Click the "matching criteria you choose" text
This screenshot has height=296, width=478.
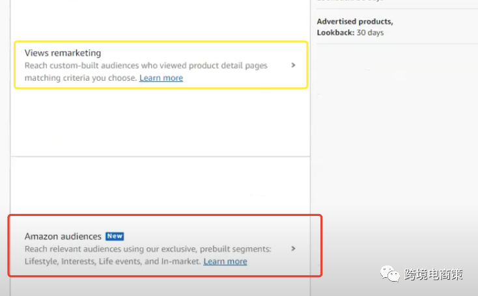click(81, 78)
